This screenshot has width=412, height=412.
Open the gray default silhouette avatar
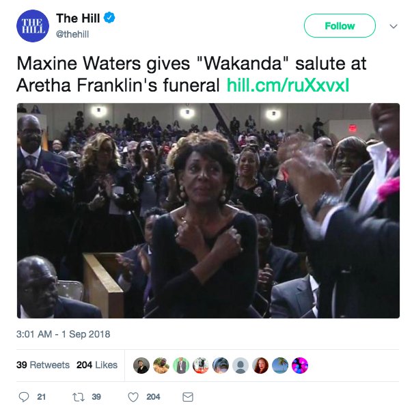[241, 366]
